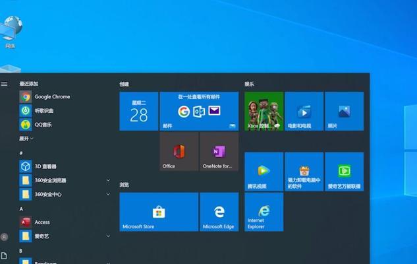Open QQ音乐 from the app list
The image size is (417, 264).
tap(65, 124)
